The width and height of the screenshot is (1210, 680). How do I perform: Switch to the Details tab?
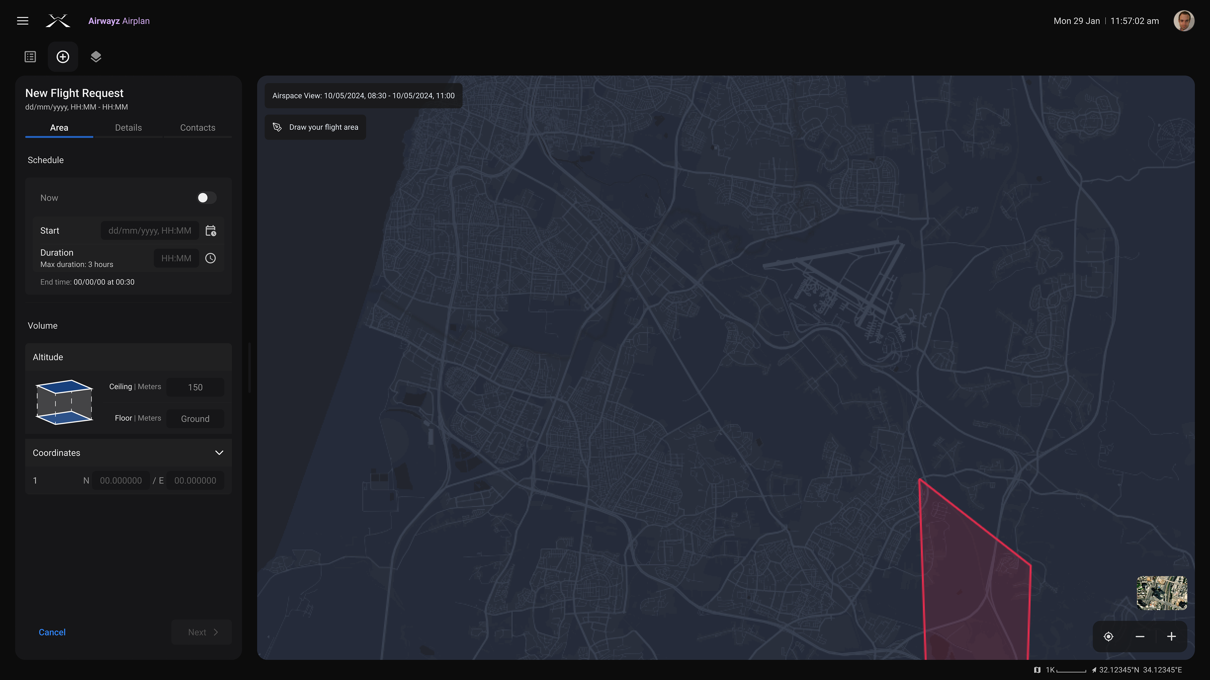128,127
